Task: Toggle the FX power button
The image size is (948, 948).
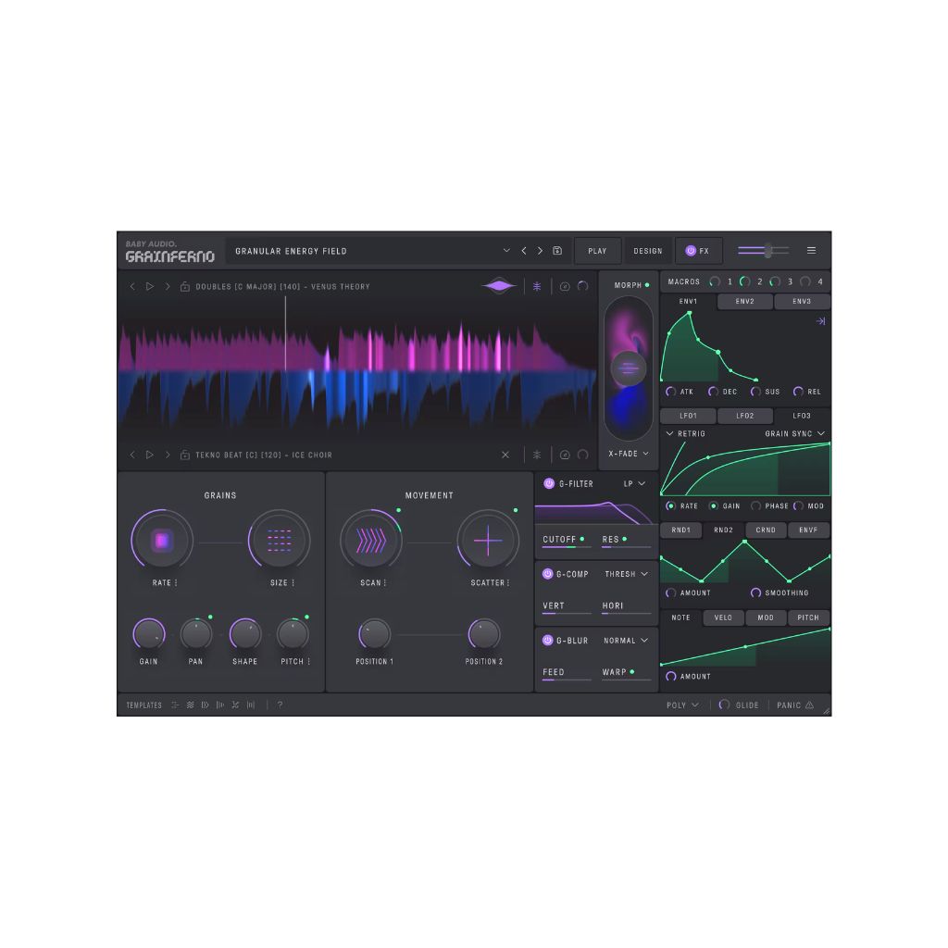Action: click(691, 251)
